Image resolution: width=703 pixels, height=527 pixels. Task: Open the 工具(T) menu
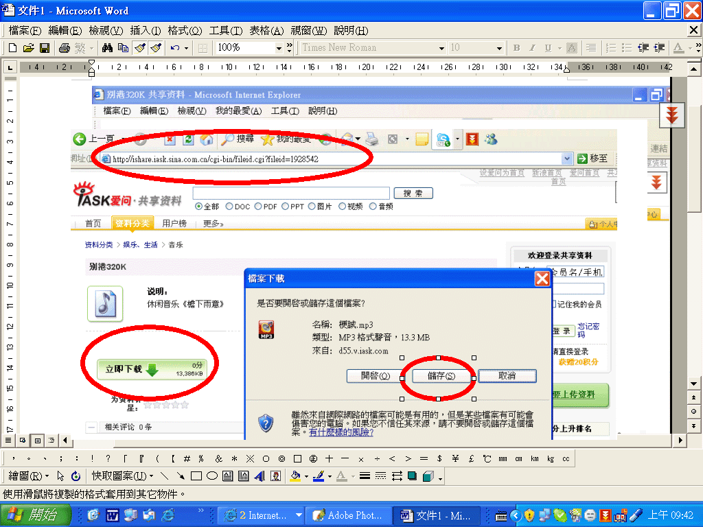225,30
